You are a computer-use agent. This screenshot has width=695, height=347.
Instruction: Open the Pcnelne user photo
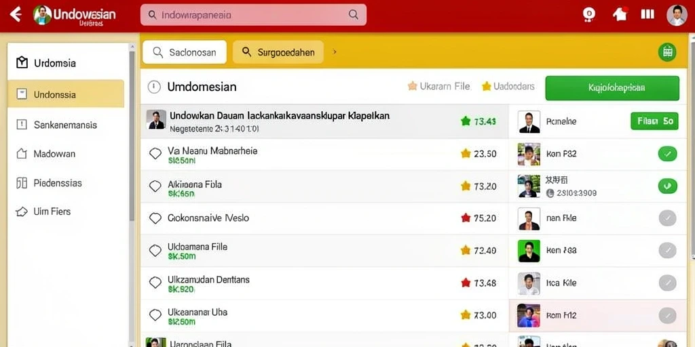(529, 122)
